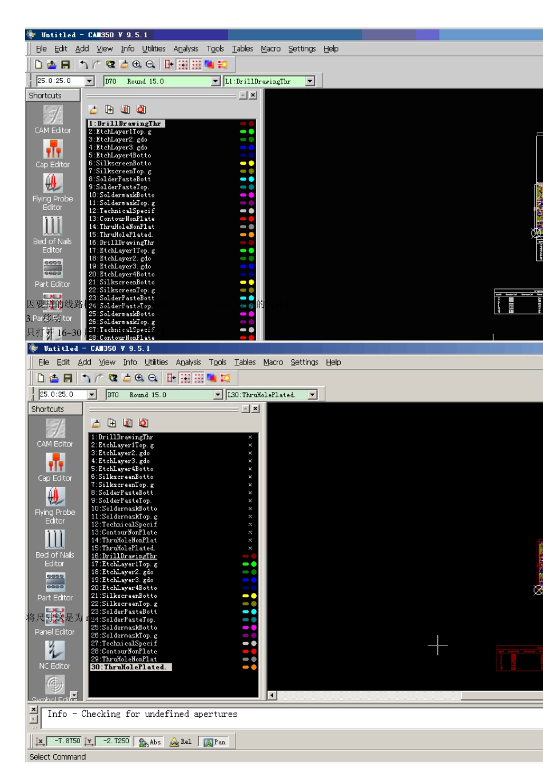Enable hidden layer 1:DrillDrawingThr in lower list
The width and height of the screenshot is (543, 769).
pyautogui.click(x=250, y=437)
